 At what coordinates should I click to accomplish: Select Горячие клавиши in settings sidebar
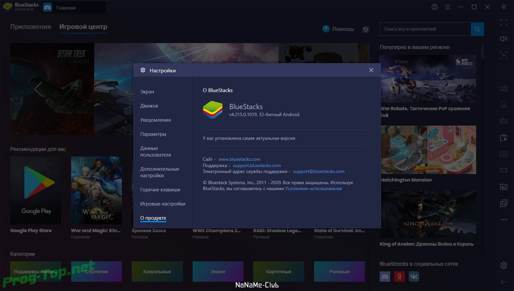pos(160,190)
